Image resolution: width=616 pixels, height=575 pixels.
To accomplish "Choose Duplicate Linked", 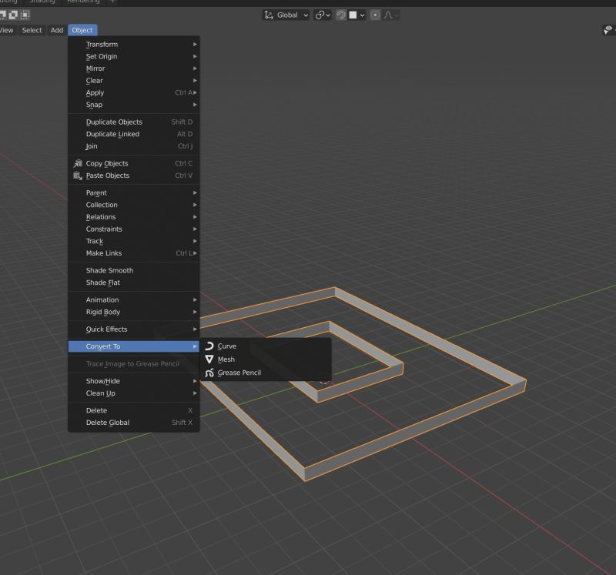I will pos(134,134).
